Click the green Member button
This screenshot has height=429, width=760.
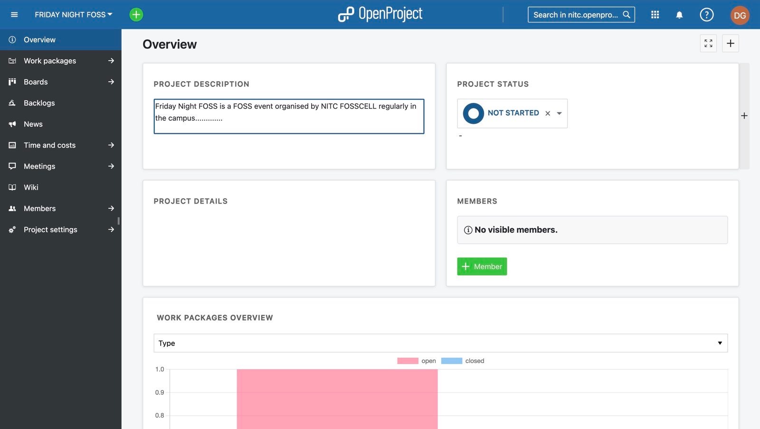pyautogui.click(x=482, y=267)
